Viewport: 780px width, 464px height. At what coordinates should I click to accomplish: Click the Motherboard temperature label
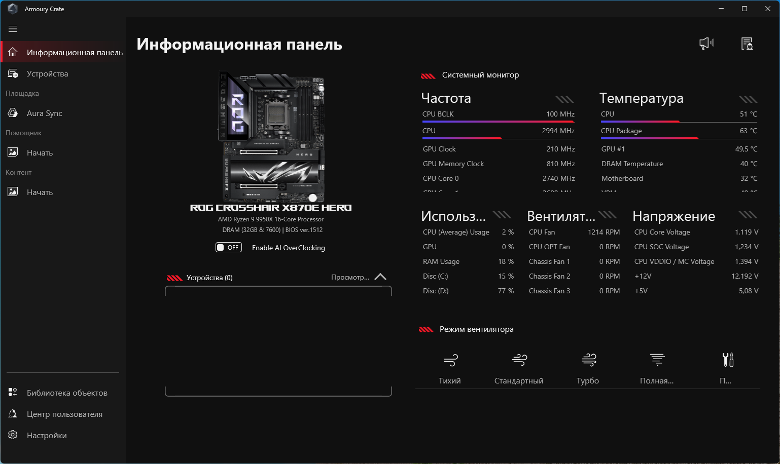click(622, 178)
